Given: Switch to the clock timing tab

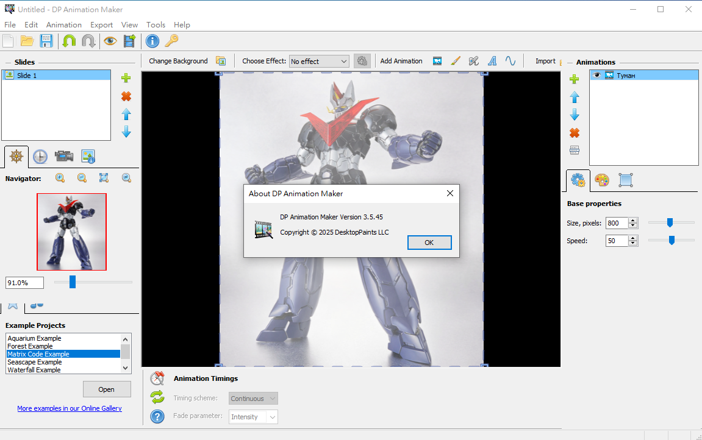Looking at the screenshot, I should point(40,157).
